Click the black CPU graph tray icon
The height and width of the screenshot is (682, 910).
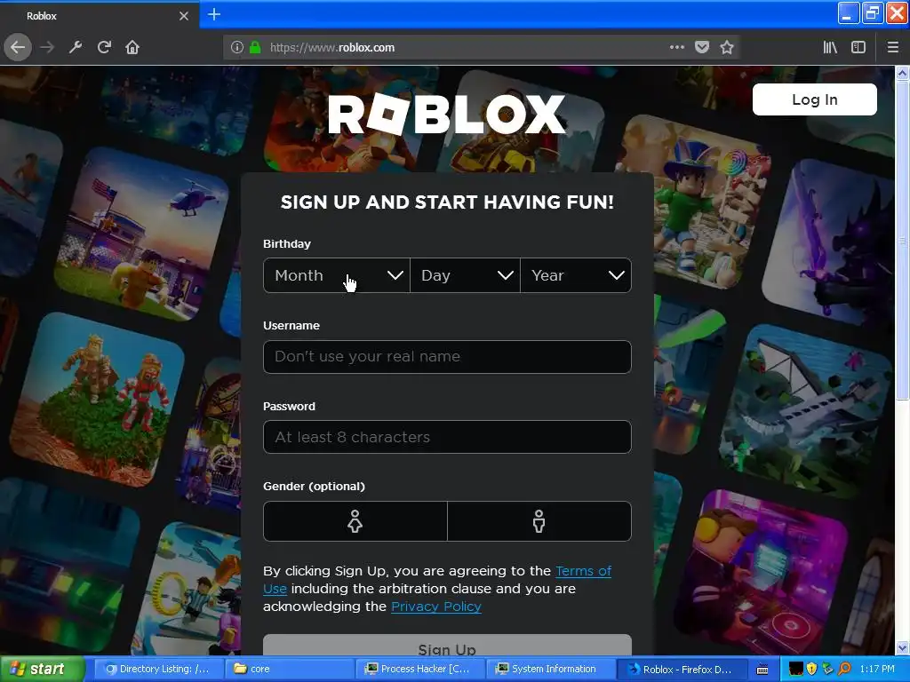795,670
